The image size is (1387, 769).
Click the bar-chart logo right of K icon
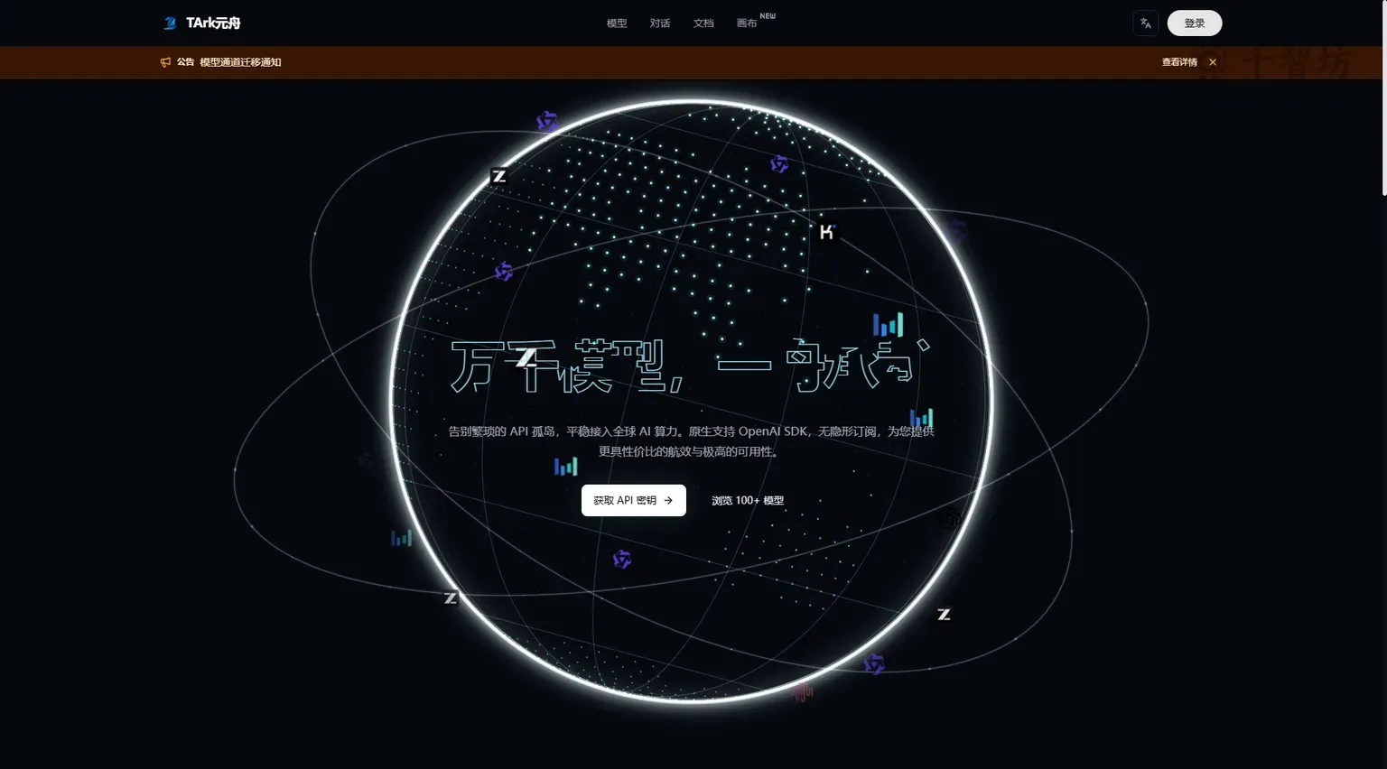coord(888,325)
